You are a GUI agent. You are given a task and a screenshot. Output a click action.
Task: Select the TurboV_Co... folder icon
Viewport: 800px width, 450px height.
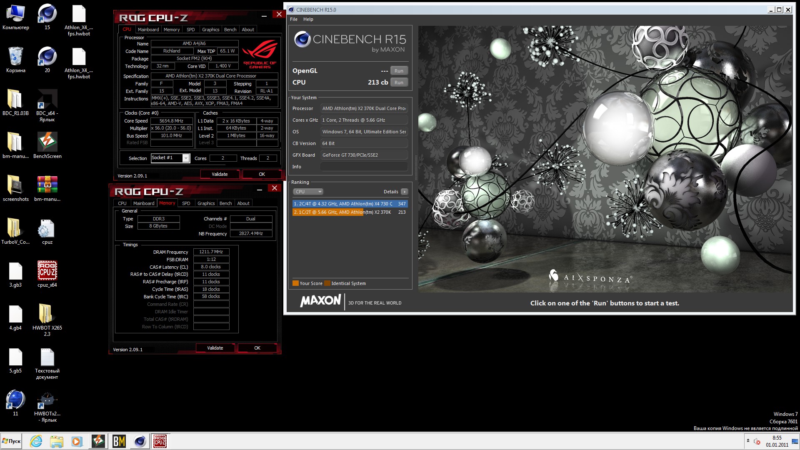pyautogui.click(x=16, y=231)
